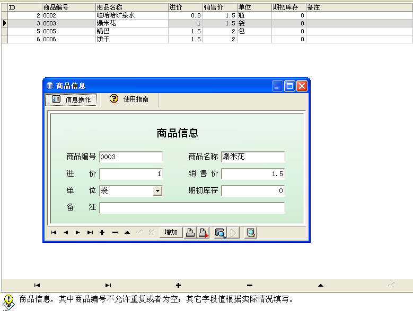The height and width of the screenshot is (311, 413).
Task: Click printer icon with red arrow
Action: (x=204, y=233)
